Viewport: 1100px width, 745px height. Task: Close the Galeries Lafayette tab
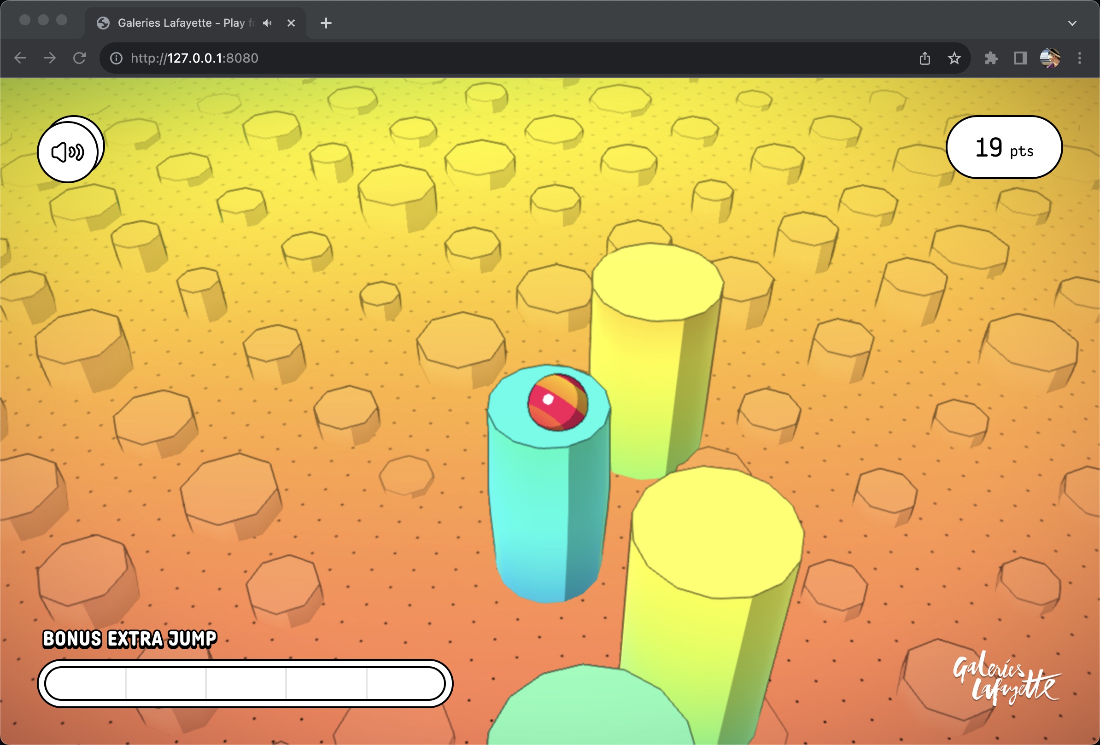(x=291, y=23)
